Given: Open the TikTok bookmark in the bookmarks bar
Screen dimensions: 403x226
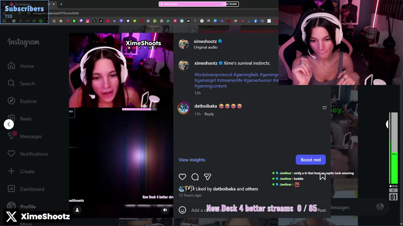Looking at the screenshot, I should 101,21.
